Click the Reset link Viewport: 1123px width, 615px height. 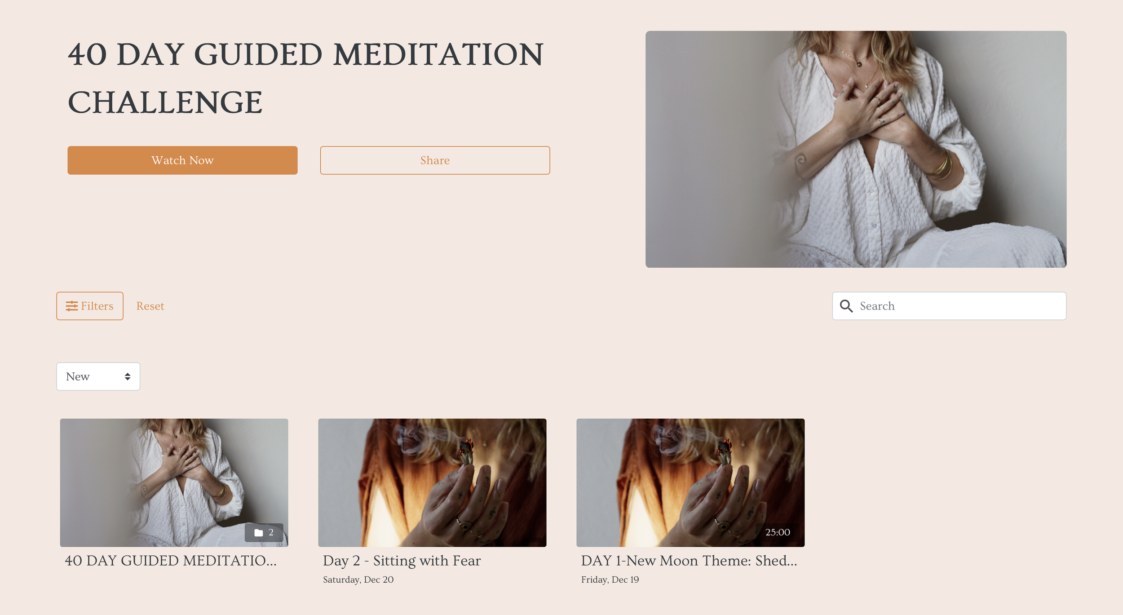click(x=150, y=306)
